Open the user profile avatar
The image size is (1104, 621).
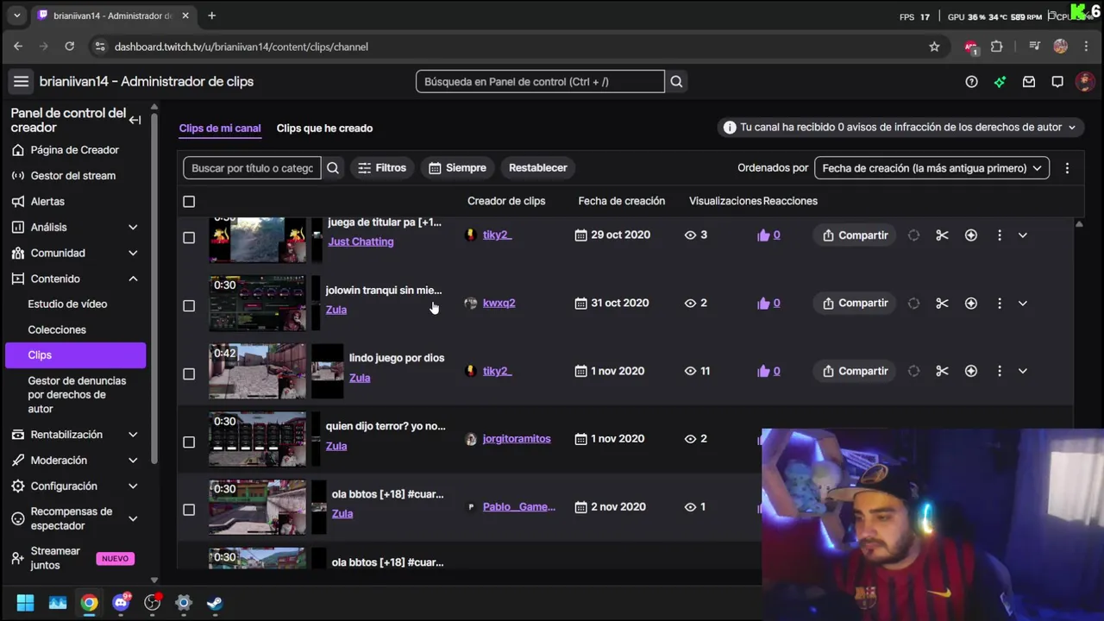[x=1085, y=82]
